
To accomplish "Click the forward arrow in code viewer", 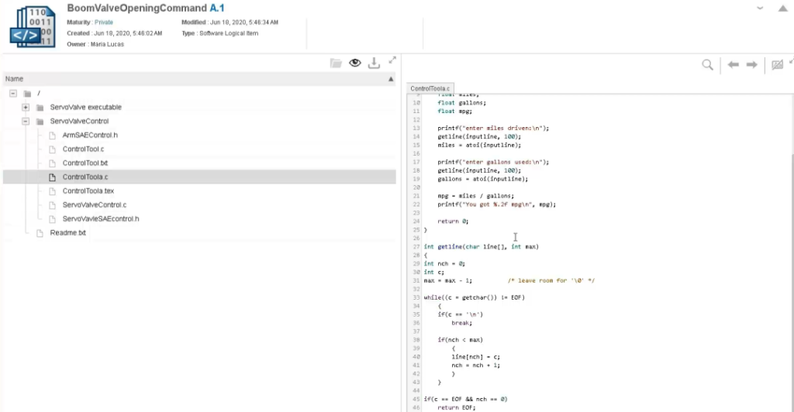I will 751,66.
